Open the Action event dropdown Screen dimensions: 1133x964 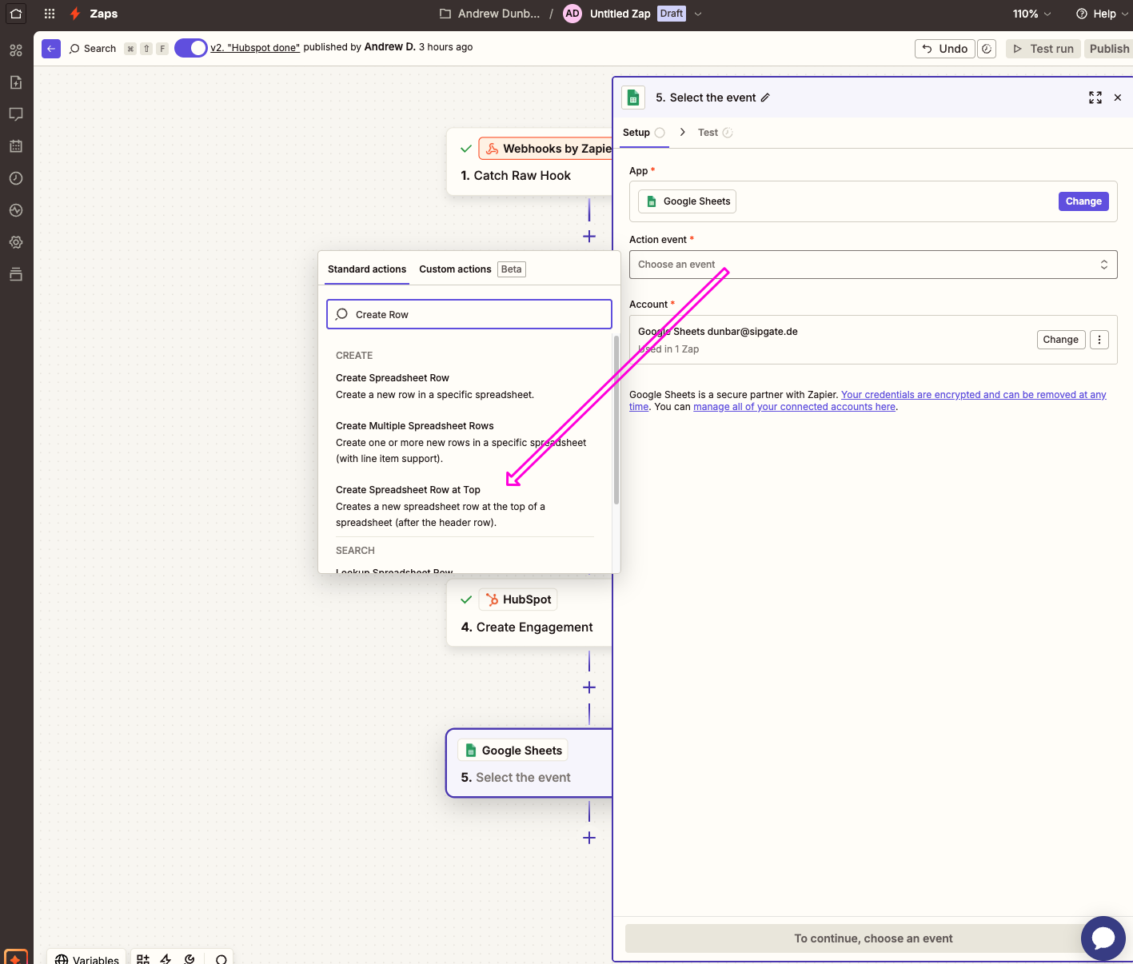click(873, 265)
